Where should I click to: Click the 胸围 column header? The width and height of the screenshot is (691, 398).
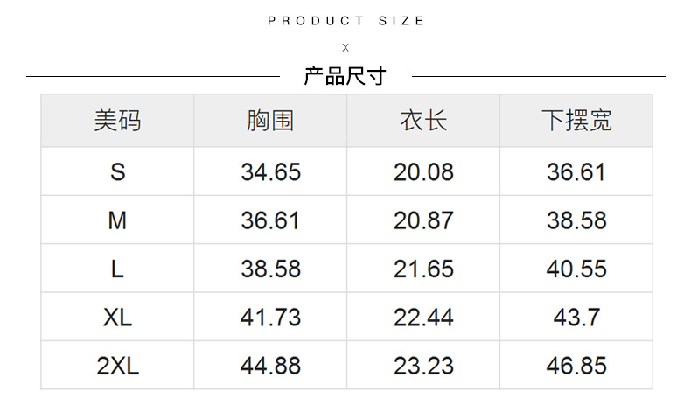[270, 121]
